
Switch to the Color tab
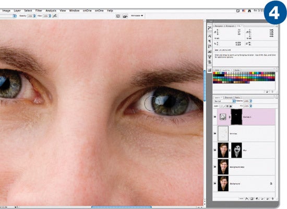pyautogui.click(x=217, y=70)
